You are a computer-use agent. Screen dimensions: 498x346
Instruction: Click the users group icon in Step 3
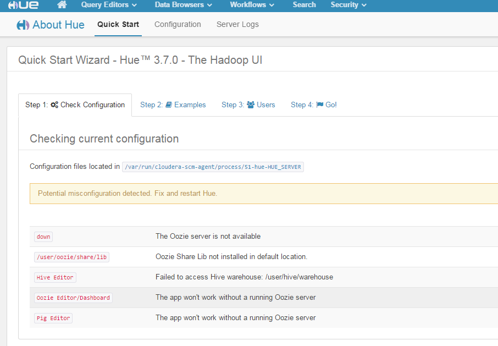pos(251,105)
